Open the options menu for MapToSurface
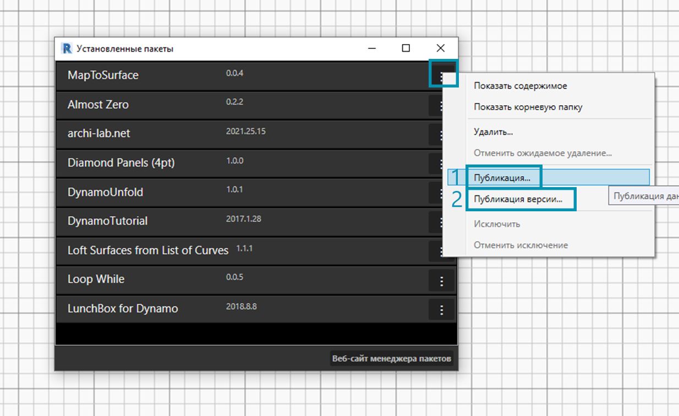 click(442, 75)
